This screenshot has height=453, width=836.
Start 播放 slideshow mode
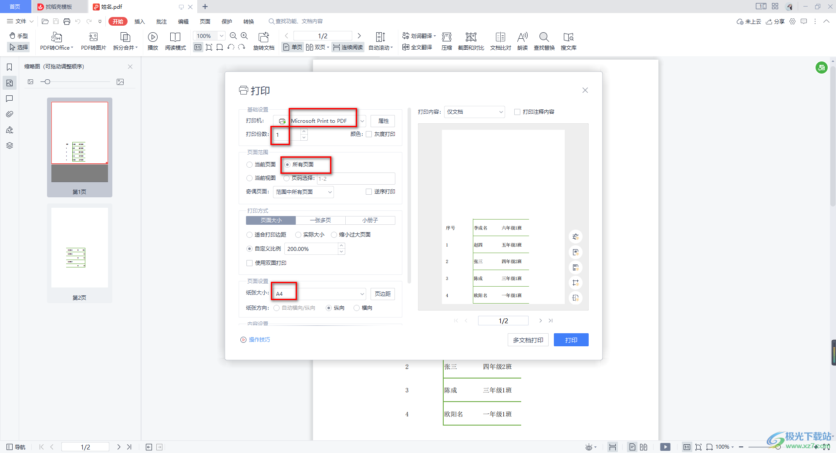coord(153,41)
